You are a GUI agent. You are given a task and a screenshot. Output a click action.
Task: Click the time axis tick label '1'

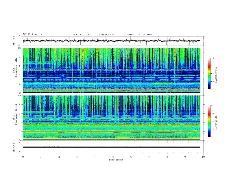pos(41,157)
